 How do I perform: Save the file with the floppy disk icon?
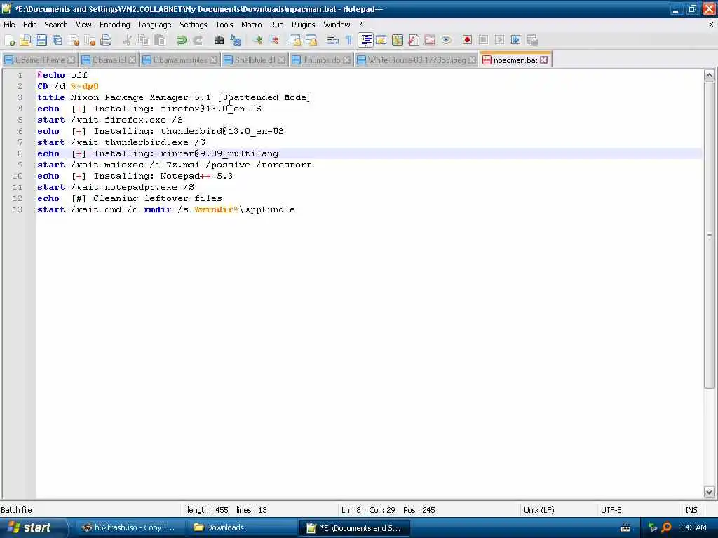tap(41, 40)
